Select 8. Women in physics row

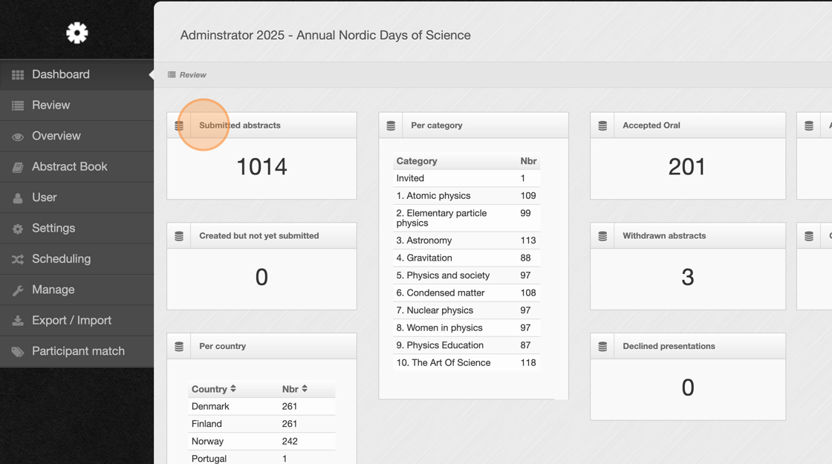coord(467,327)
